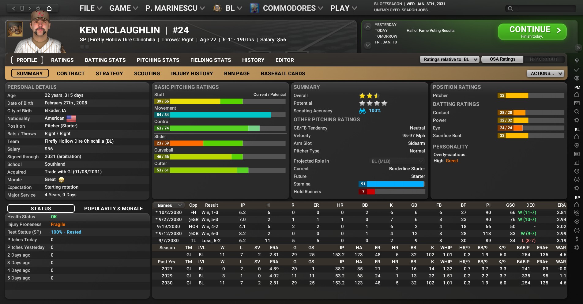Show the Popularity & Morale panel
583x304 pixels.
[114, 208]
